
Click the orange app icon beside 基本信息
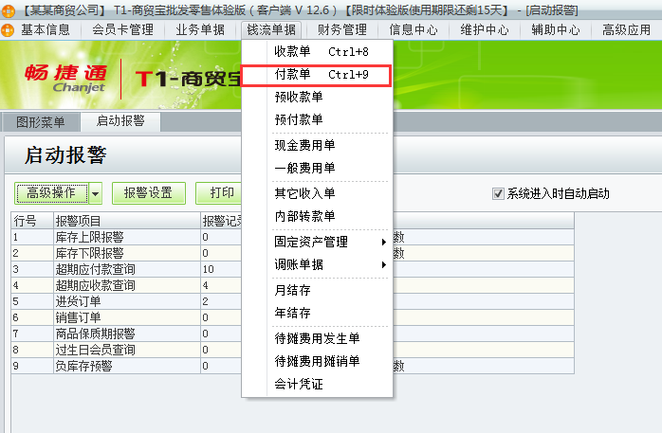pyautogui.click(x=8, y=30)
